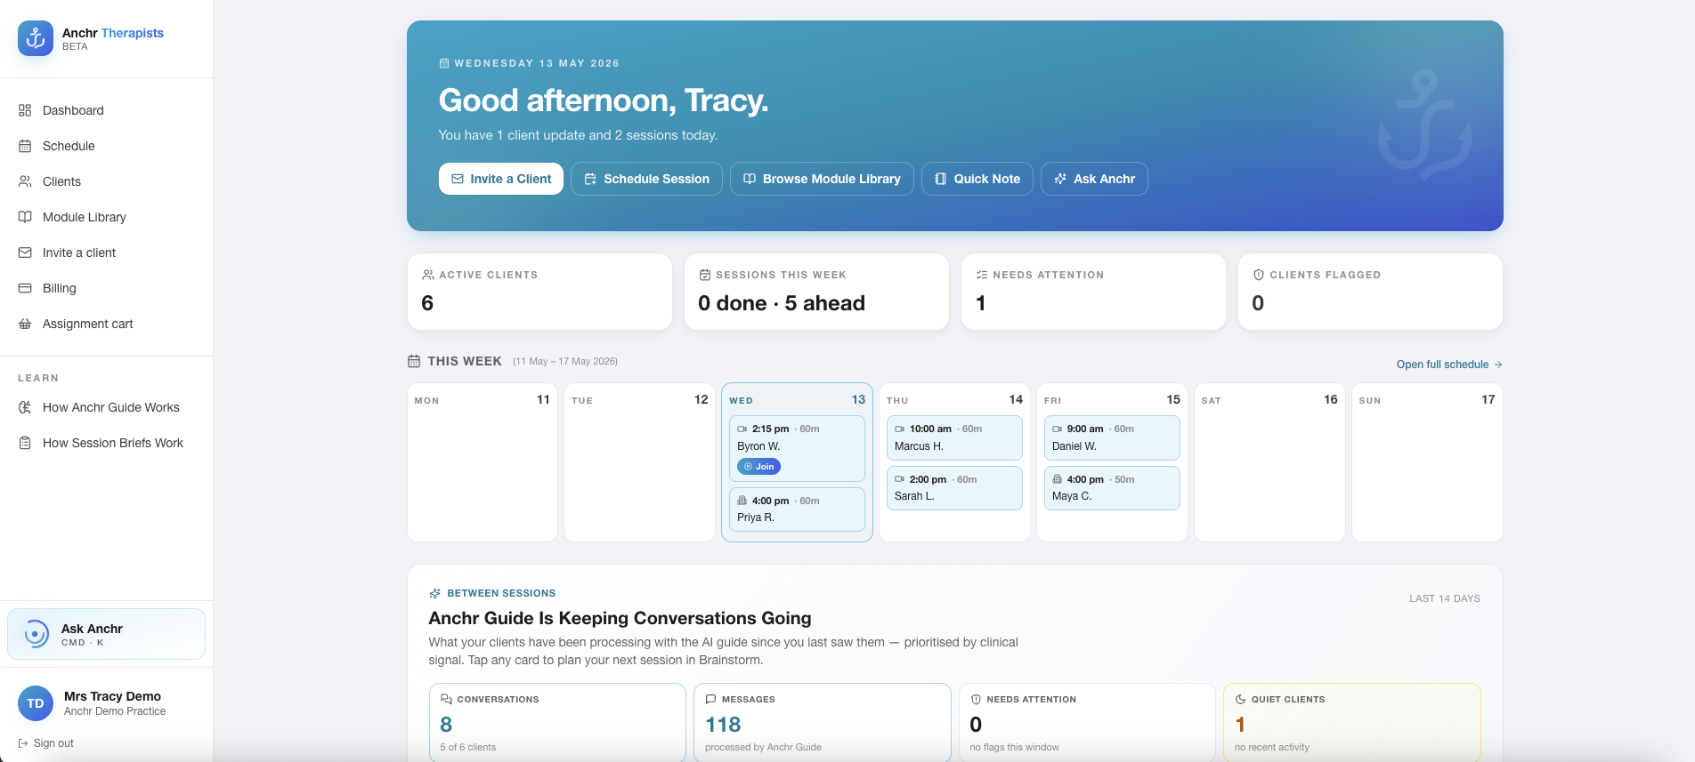Join Byron W.'s 2:15 pm session

759,466
